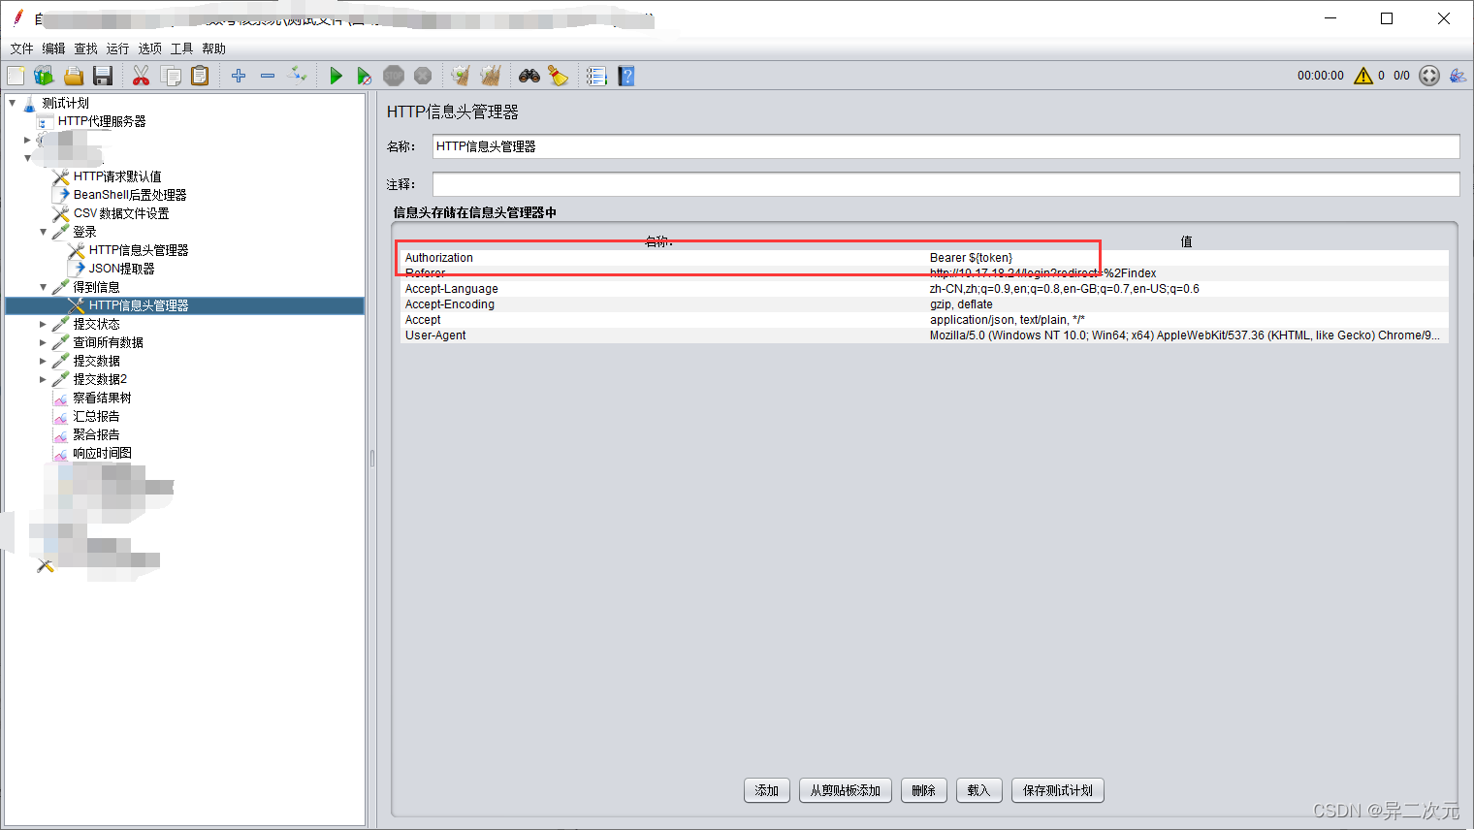Image resolution: width=1474 pixels, height=830 pixels.
Task: Select 察看结果树 listener
Action: [102, 398]
